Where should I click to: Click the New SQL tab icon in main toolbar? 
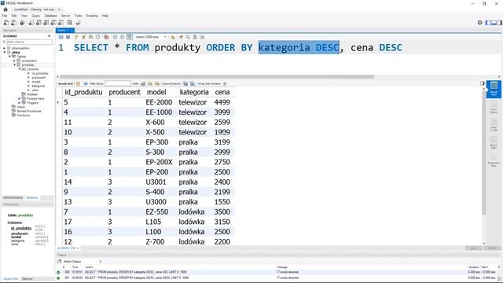pyautogui.click(x=6, y=23)
